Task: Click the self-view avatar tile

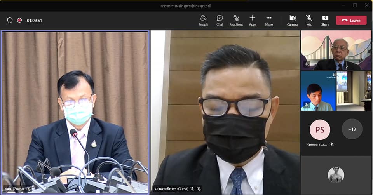Action: (336, 175)
